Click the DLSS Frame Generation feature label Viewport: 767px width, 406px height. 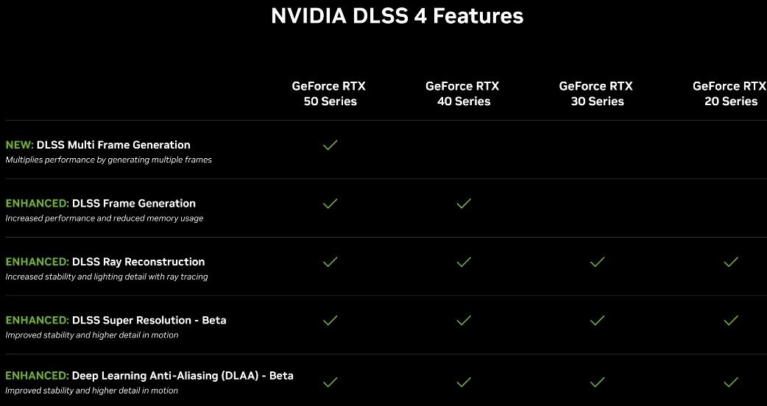(x=133, y=203)
